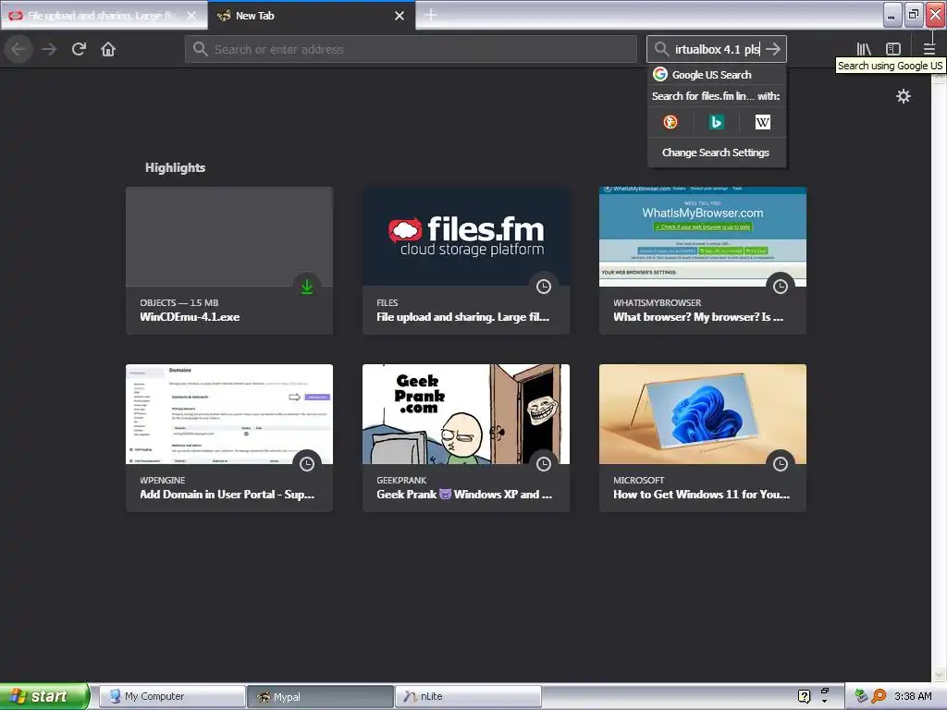Open Change Search Settings
947x710 pixels.
pos(717,153)
